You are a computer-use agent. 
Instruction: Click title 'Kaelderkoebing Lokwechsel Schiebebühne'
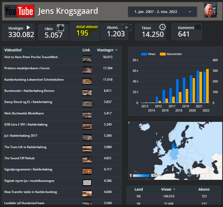(x=34, y=80)
